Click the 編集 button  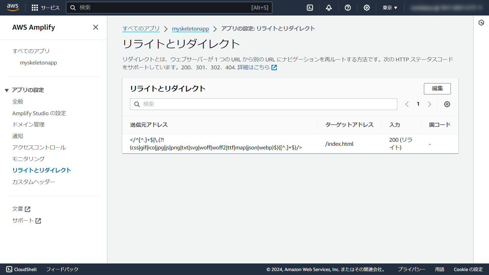pyautogui.click(x=437, y=89)
